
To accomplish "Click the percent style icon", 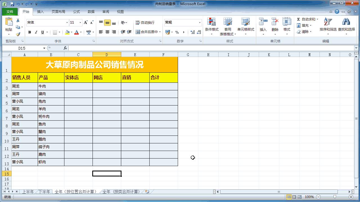I will pyautogui.click(x=177, y=32).
